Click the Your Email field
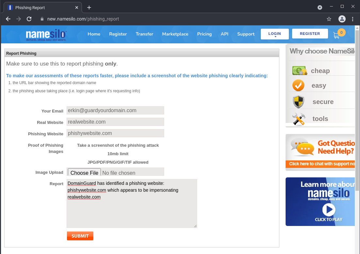360x254 pixels. pos(115,110)
